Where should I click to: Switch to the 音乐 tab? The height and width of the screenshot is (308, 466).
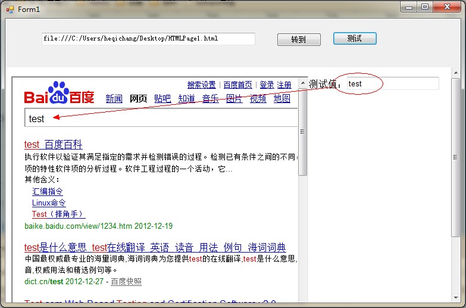click(x=211, y=98)
